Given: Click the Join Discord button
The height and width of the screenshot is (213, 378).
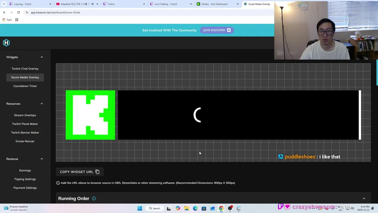Looking at the screenshot, I should [217, 30].
